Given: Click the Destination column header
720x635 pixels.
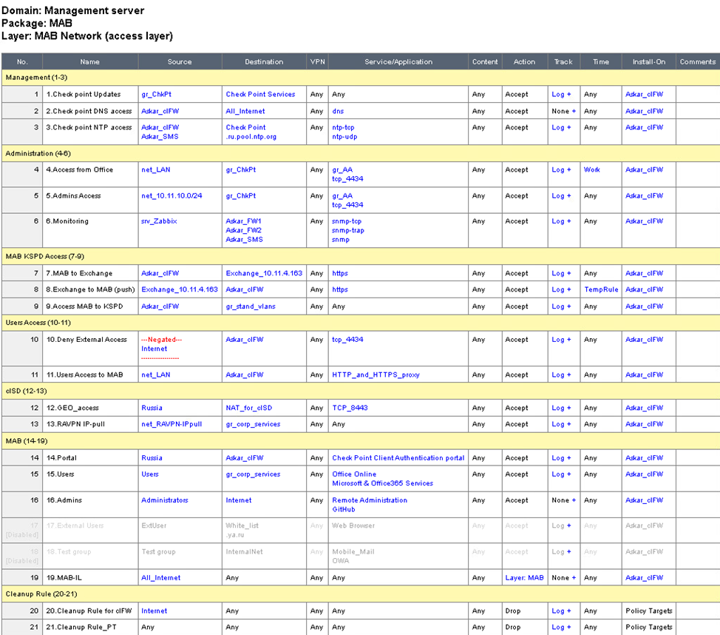Looking at the screenshot, I should coord(264,61).
